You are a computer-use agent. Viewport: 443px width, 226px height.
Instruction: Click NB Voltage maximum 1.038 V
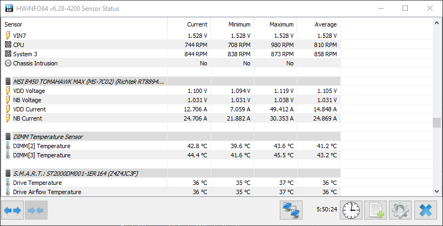click(x=284, y=100)
